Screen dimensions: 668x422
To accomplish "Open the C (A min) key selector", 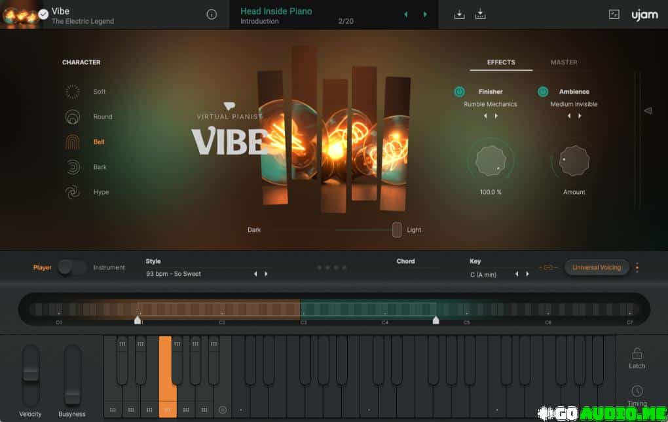I will pyautogui.click(x=483, y=275).
